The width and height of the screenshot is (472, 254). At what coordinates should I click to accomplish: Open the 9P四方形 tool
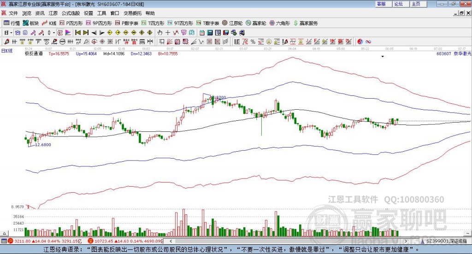pyautogui.click(x=99, y=23)
